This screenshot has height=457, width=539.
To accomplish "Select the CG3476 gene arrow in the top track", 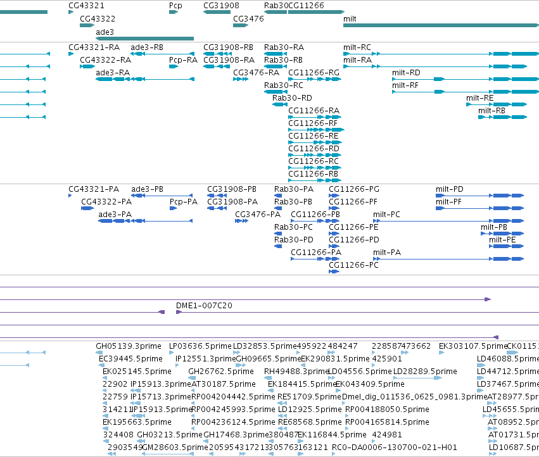I will point(241,25).
